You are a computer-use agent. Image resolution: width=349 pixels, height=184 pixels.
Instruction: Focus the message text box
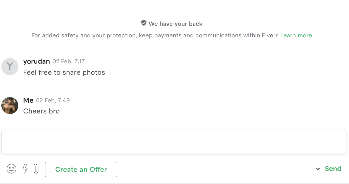[x=174, y=142]
